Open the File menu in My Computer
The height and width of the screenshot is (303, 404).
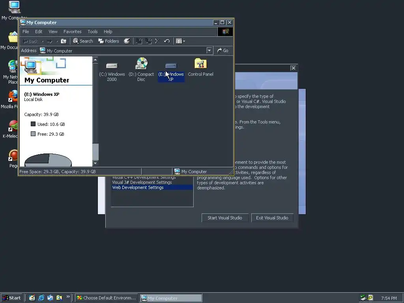click(26, 32)
